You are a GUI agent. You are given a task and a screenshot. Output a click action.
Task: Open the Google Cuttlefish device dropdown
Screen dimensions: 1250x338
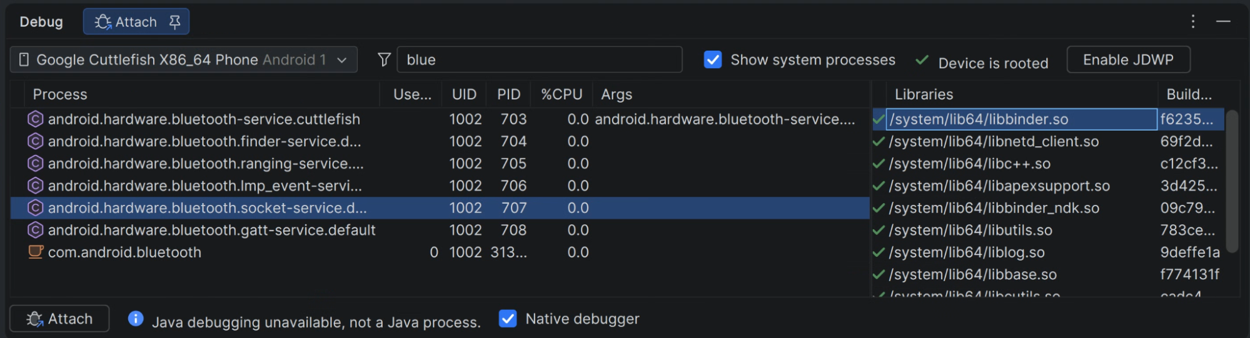click(x=184, y=59)
